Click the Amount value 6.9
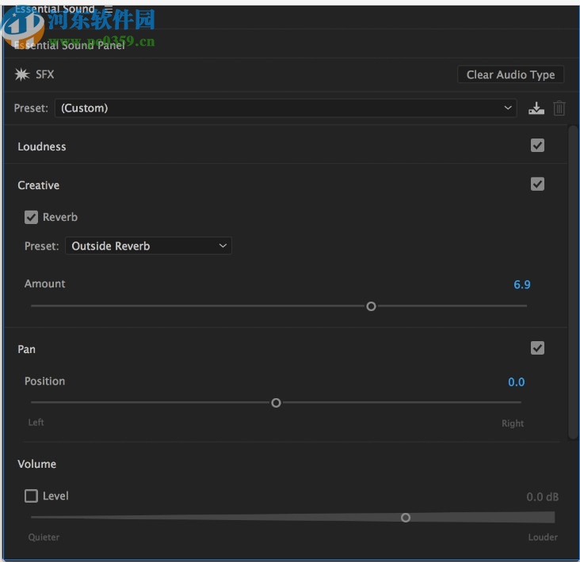 (x=522, y=284)
